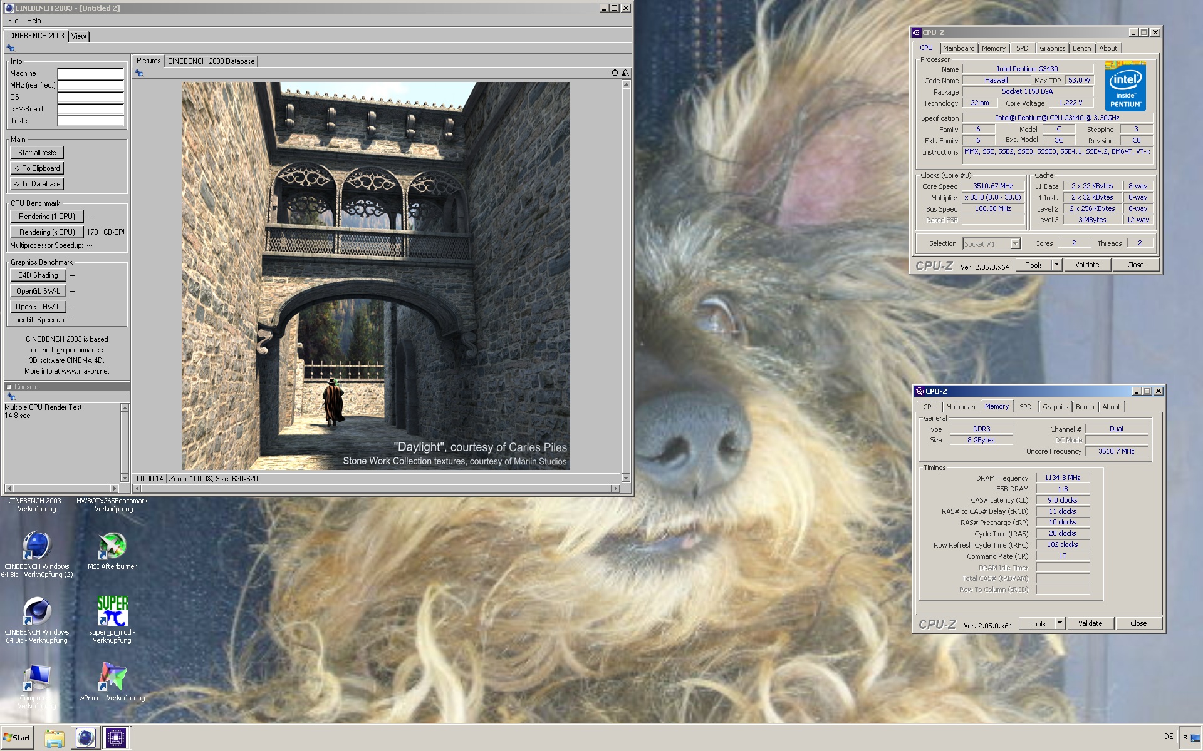Open About tab in upper CPU-Z window
Viewport: 1203px width, 751px height.
[1108, 48]
